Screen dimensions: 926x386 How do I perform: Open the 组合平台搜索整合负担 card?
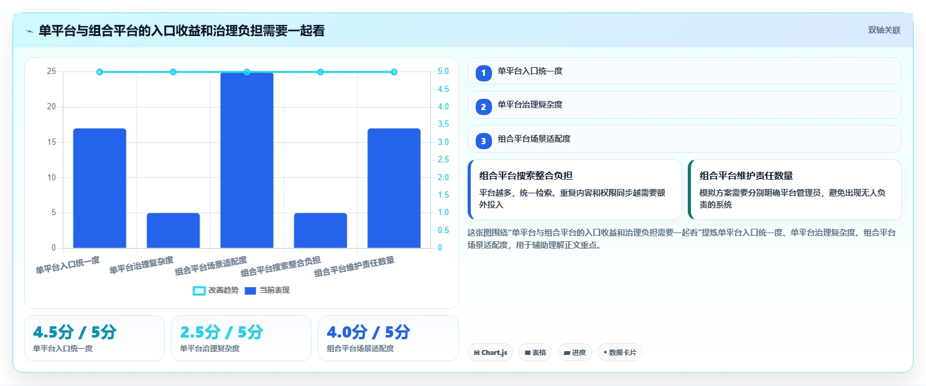(575, 190)
